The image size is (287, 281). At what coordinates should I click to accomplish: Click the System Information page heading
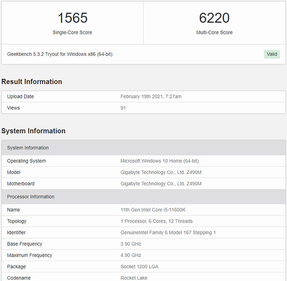click(x=33, y=131)
